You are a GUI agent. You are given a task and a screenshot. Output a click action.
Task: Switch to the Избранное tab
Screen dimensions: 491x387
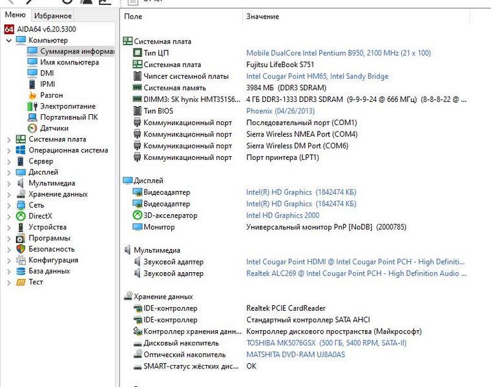tap(53, 15)
